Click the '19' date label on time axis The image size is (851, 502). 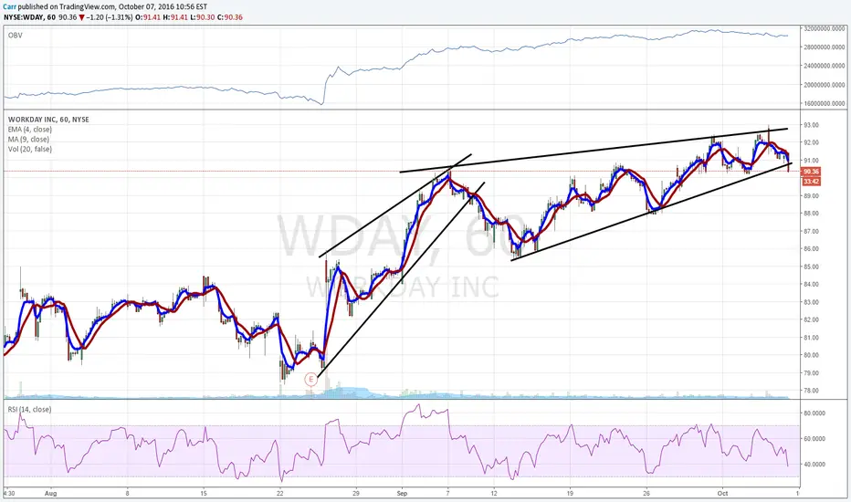[x=571, y=493]
